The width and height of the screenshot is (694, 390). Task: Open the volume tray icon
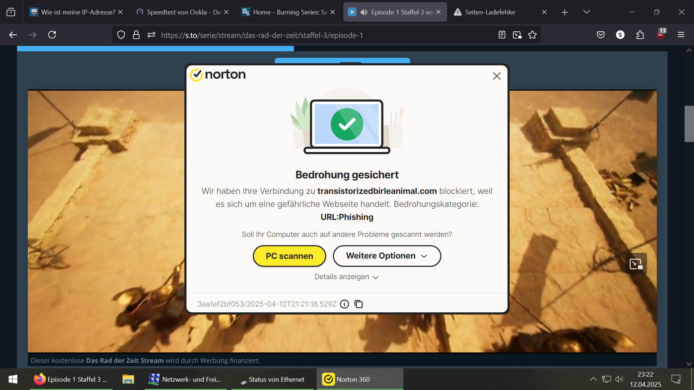pyautogui.click(x=619, y=379)
